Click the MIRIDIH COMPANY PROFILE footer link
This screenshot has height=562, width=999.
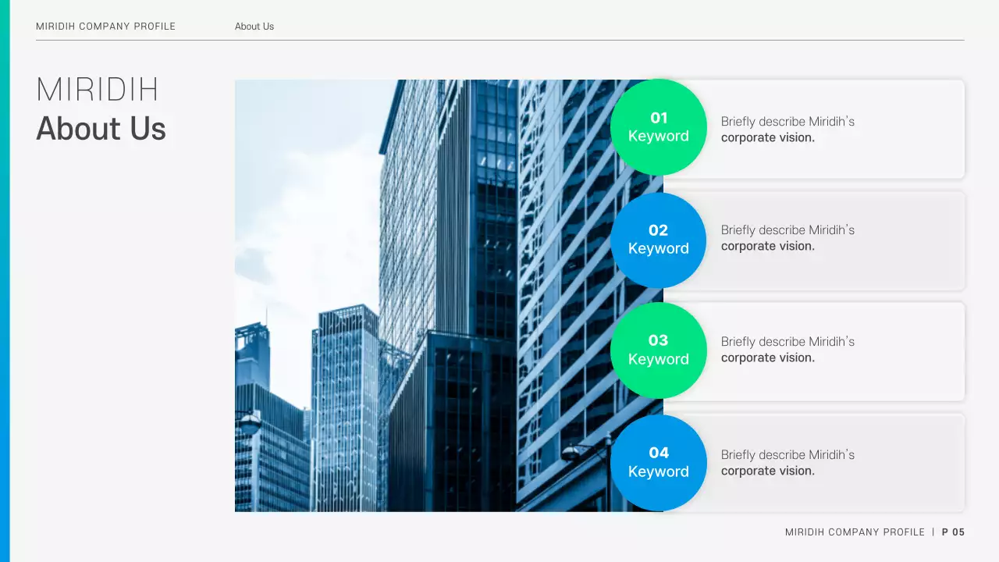click(855, 532)
